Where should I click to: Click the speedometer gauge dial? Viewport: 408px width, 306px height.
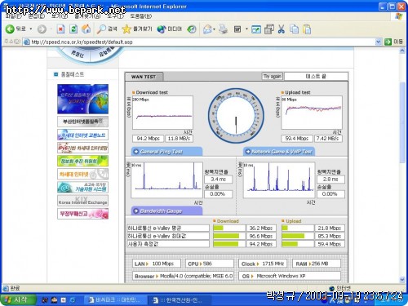point(236,116)
